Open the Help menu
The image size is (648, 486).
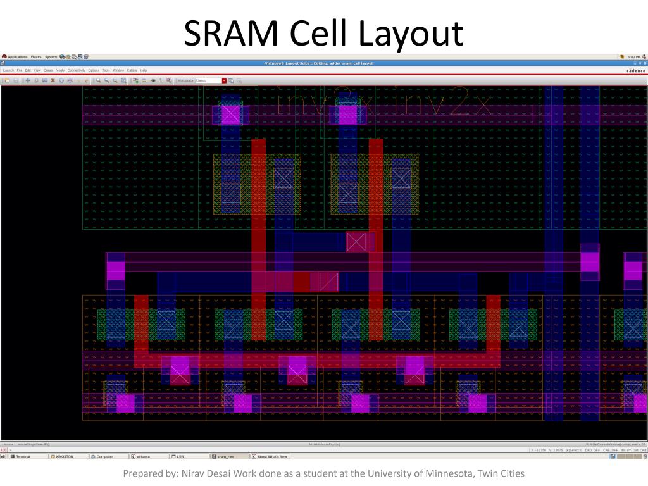pos(144,70)
